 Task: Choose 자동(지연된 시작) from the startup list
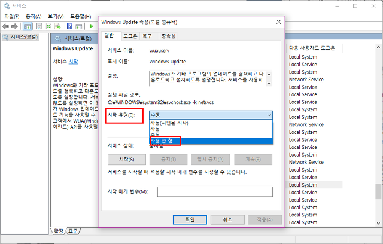tap(211, 123)
